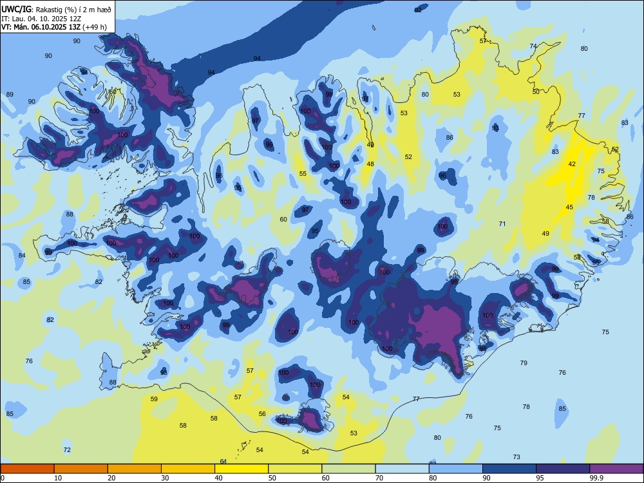The height and width of the screenshot is (483, 644).
Task: Click the 10–20 orange legend swatch
Action: (81, 469)
